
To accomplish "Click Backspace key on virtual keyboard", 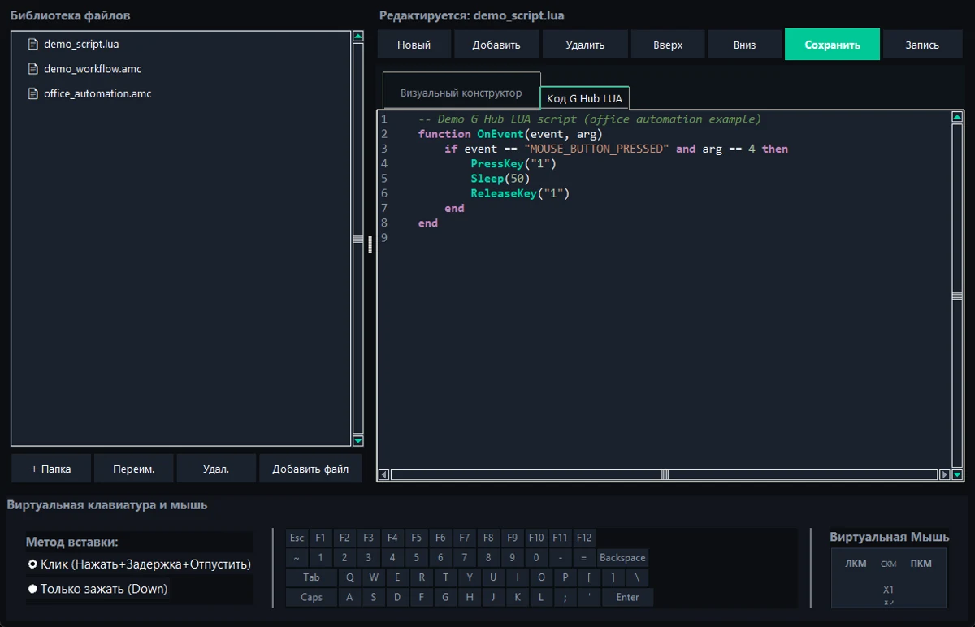I will [x=622, y=558].
